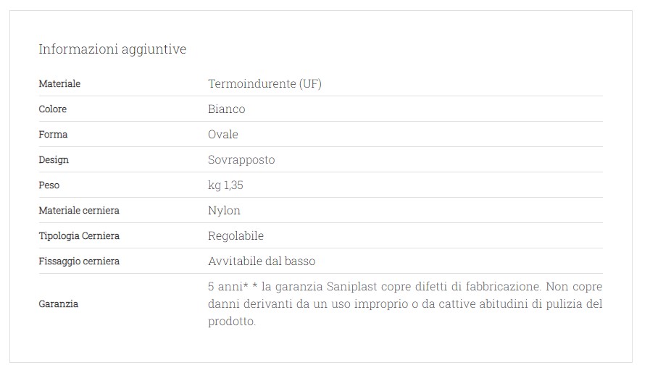Select the Forma label

pyautogui.click(x=53, y=134)
